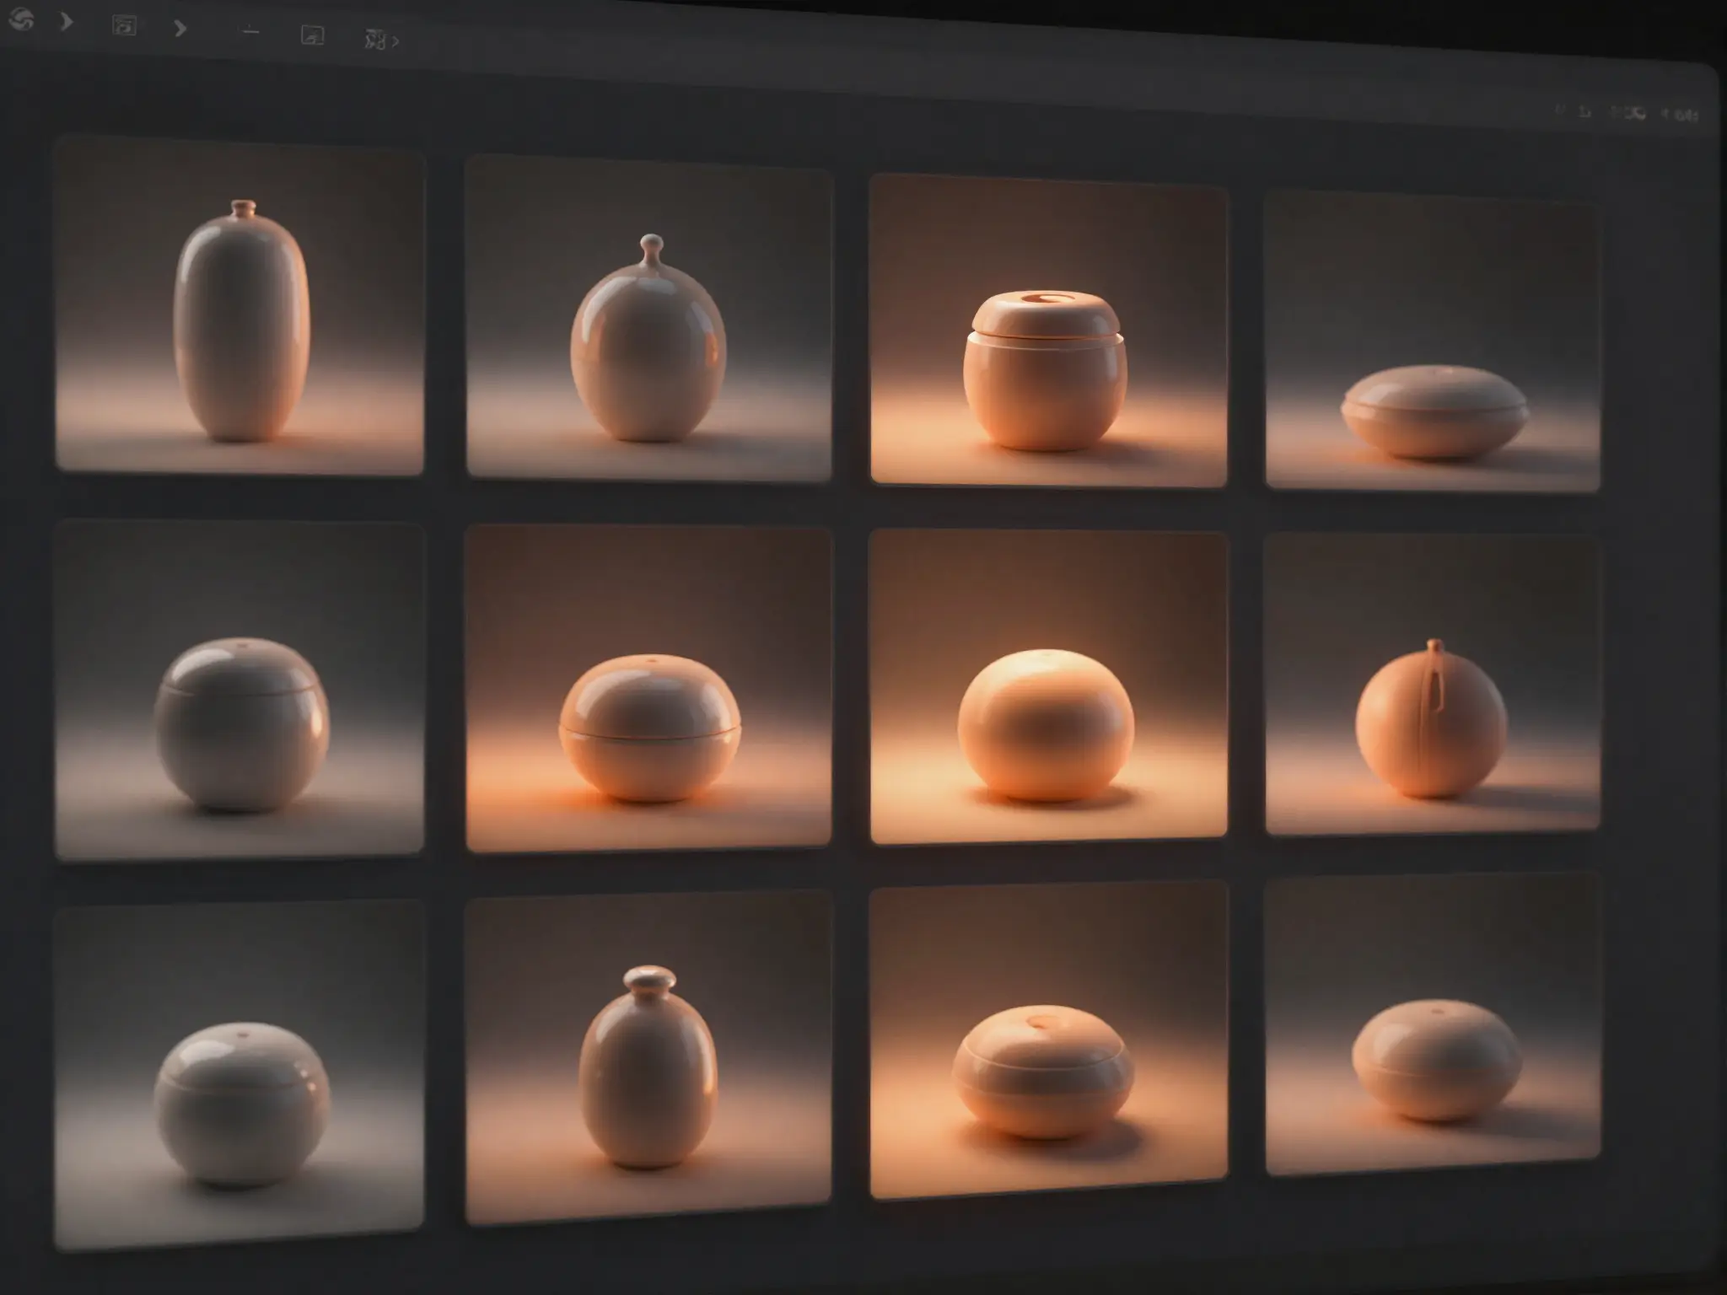Click the window-shaped icon in the top bar

[x=124, y=25]
